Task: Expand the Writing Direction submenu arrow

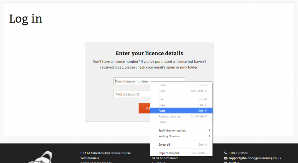Action: [x=210, y=136]
